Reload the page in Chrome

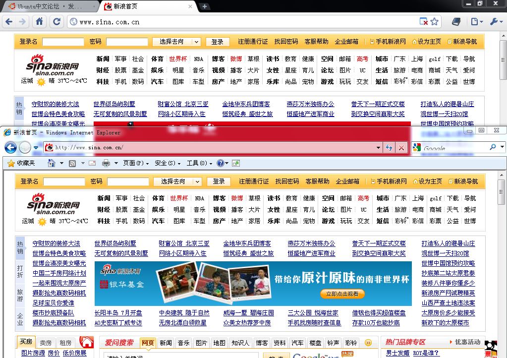(x=56, y=22)
